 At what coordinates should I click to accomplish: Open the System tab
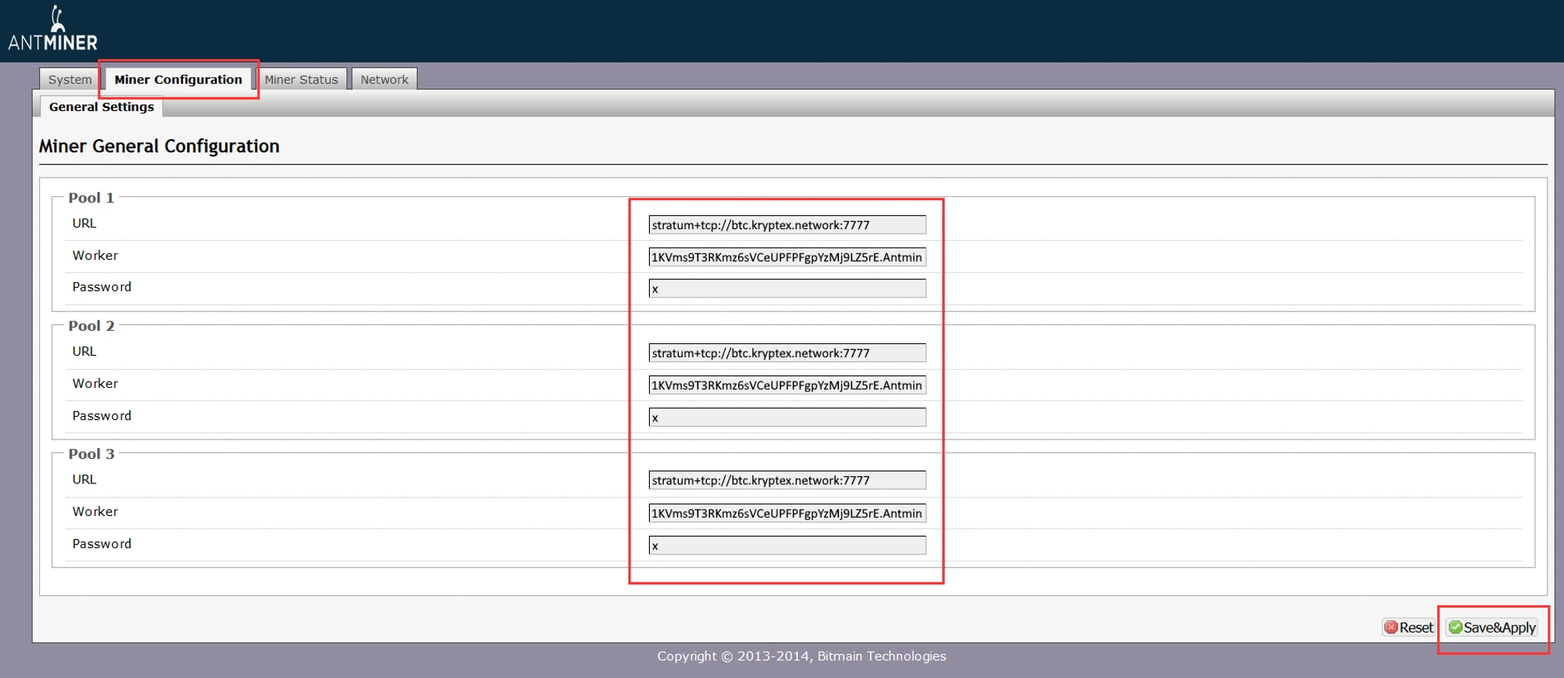[70, 79]
